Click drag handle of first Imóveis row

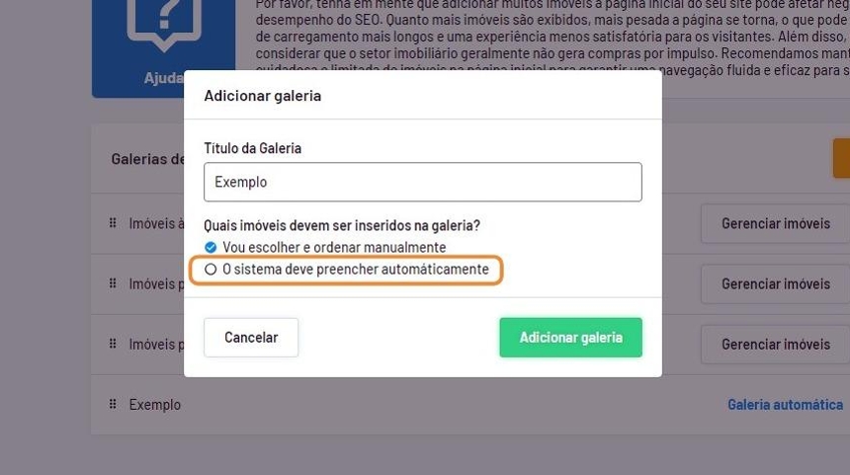(113, 223)
